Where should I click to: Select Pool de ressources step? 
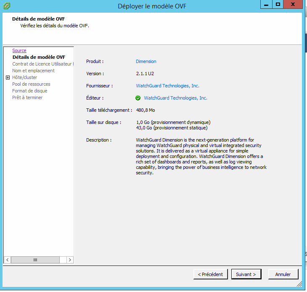[x=31, y=84]
